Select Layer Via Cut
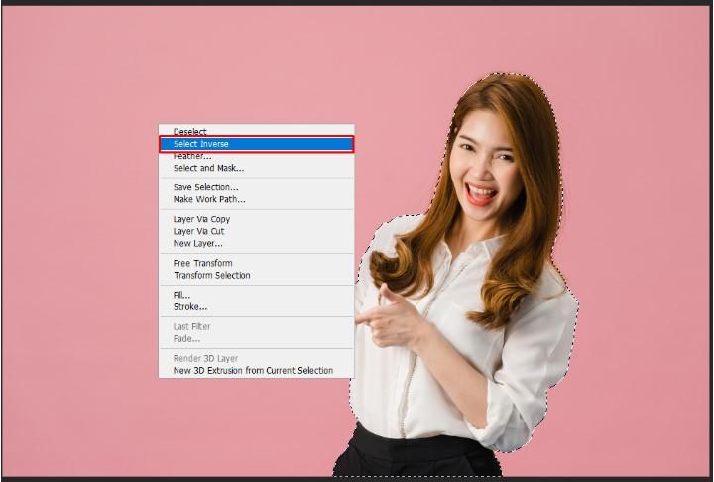The width and height of the screenshot is (714, 482). [x=256, y=231]
